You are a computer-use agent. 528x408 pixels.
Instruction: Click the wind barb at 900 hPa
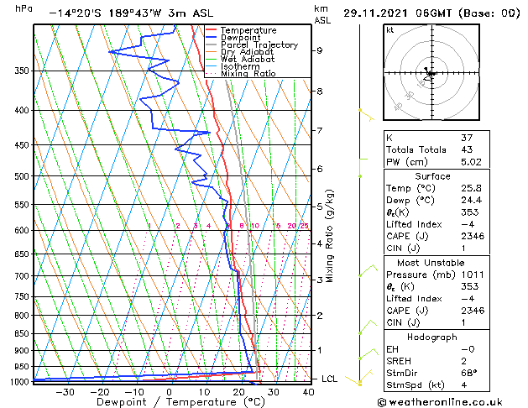click(368, 354)
